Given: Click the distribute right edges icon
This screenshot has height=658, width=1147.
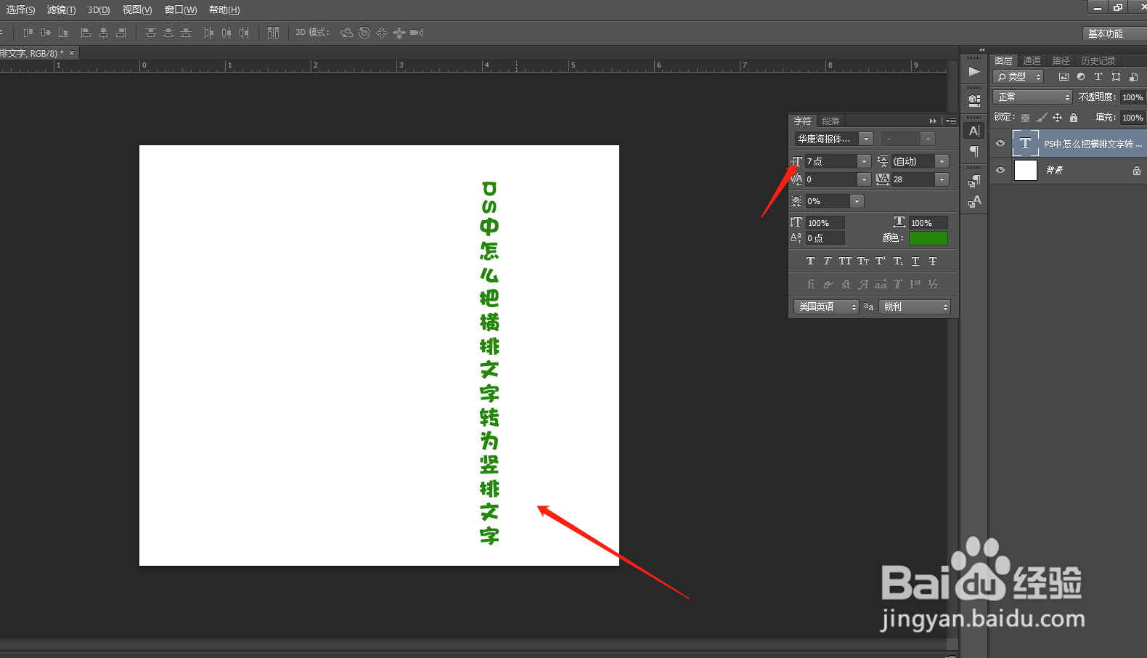Looking at the screenshot, I should (x=244, y=33).
